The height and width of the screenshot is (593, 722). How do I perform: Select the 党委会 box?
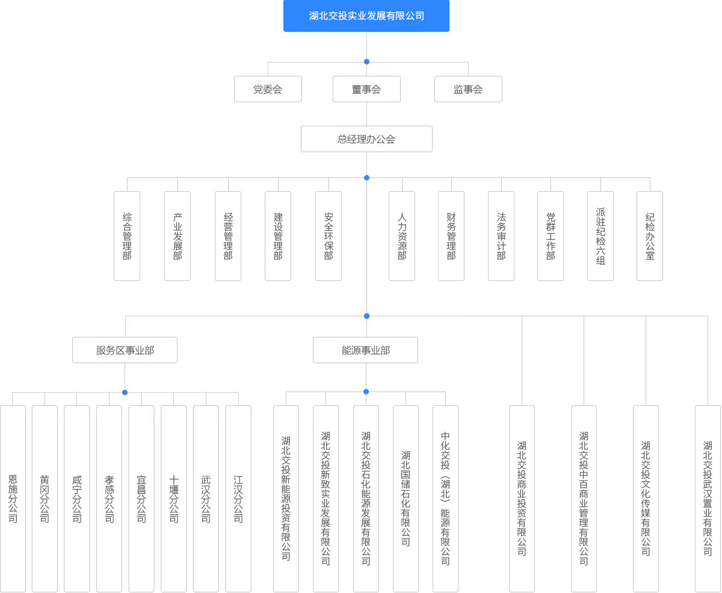click(x=268, y=89)
